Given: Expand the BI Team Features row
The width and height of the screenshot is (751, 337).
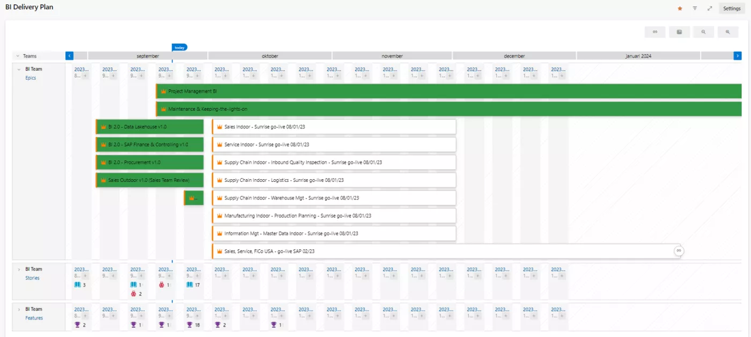Looking at the screenshot, I should click(x=19, y=309).
